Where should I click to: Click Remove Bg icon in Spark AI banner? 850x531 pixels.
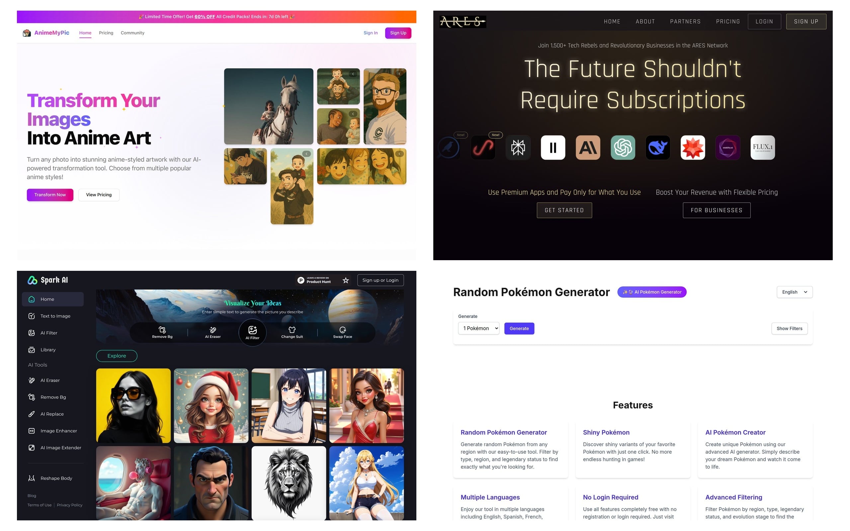pyautogui.click(x=162, y=330)
